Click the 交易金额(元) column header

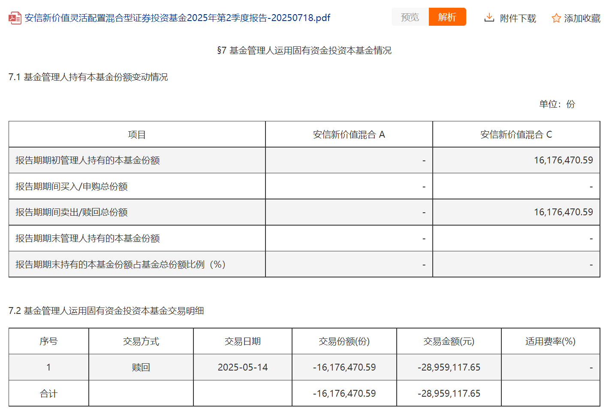tap(449, 341)
